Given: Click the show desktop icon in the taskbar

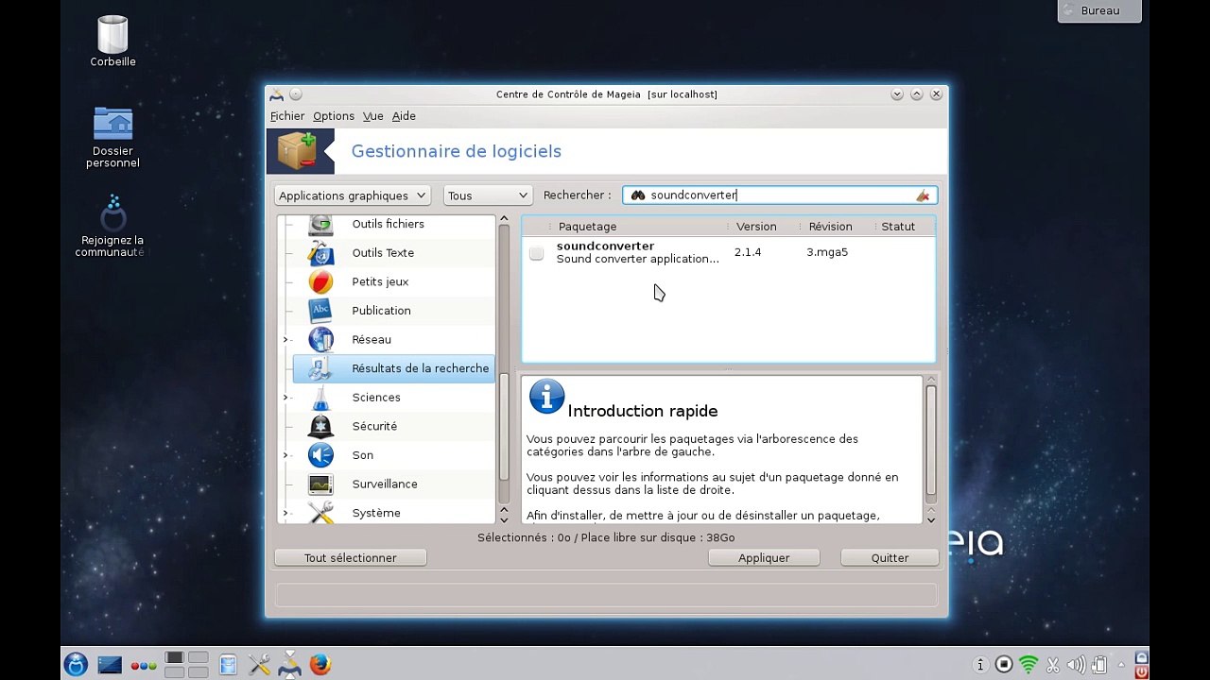Looking at the screenshot, I should [x=110, y=665].
